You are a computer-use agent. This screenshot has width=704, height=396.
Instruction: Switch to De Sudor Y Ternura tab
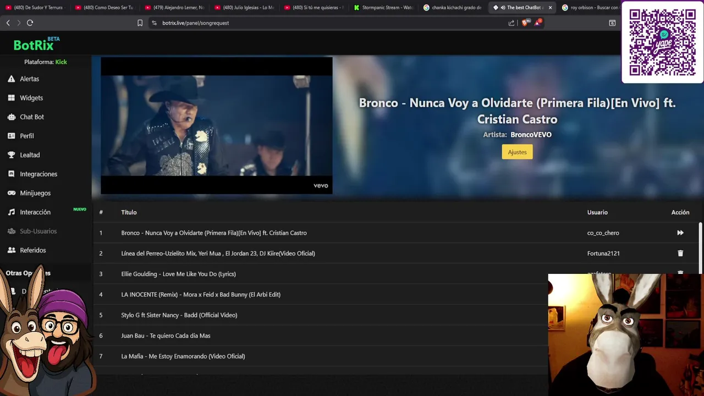point(35,8)
